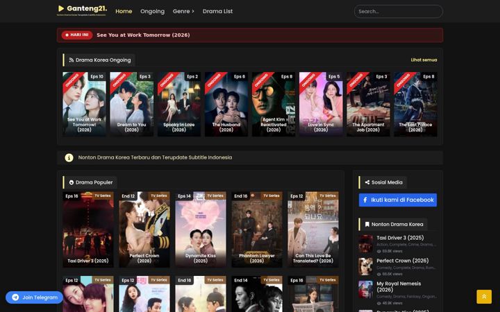Click into the Search input field
Image resolution: width=500 pixels, height=312 pixels.
coord(399,12)
